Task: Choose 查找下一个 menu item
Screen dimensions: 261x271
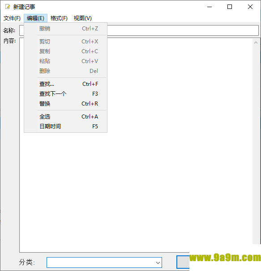Action: pos(66,94)
